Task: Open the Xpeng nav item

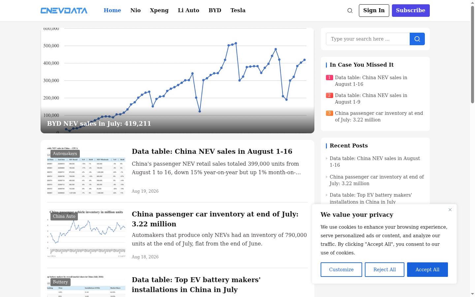Action: (x=159, y=11)
